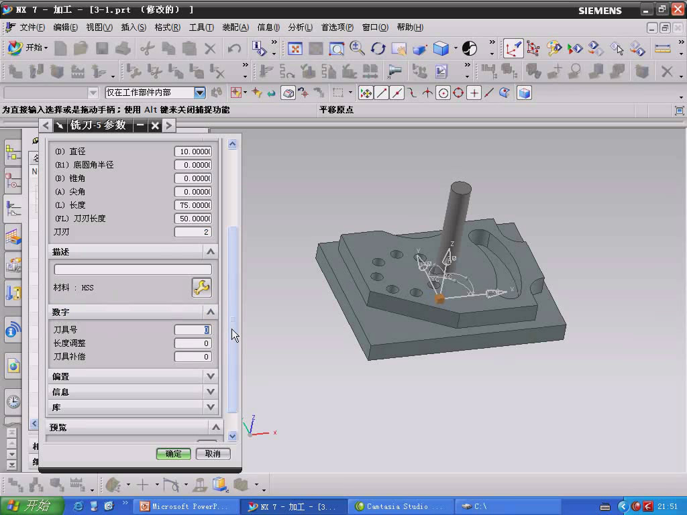
Task: Open the 工具(T) menu
Action: click(201, 27)
